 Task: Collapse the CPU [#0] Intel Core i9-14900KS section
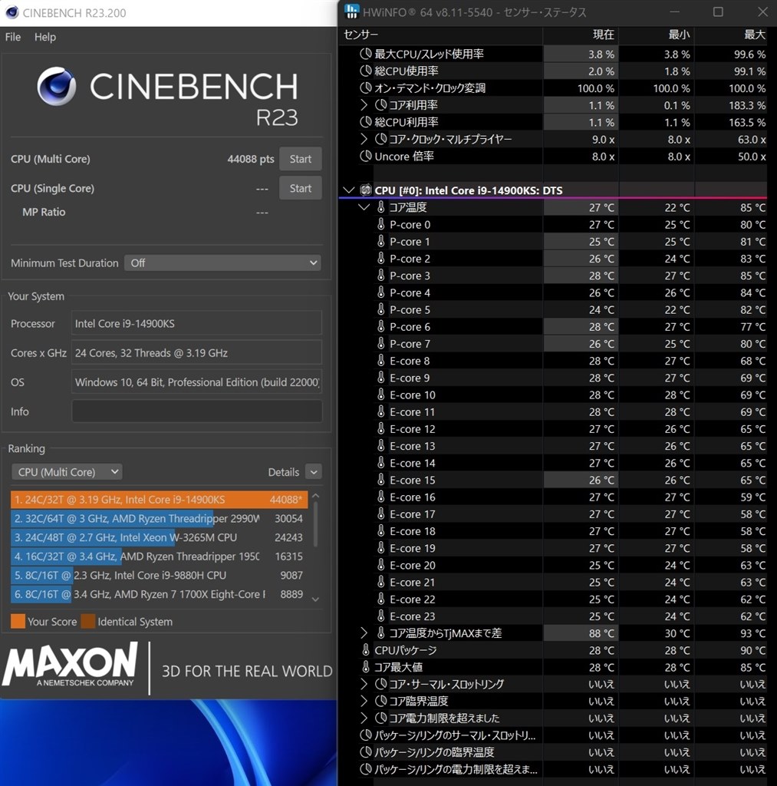(x=349, y=190)
